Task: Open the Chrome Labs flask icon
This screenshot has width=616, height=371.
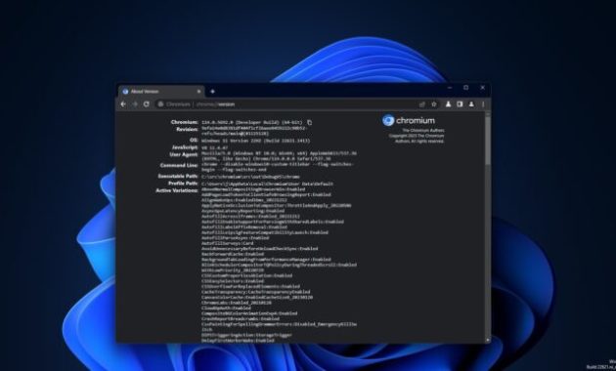Action: point(448,104)
